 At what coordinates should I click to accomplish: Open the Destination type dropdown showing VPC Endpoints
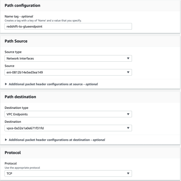pos(68,114)
